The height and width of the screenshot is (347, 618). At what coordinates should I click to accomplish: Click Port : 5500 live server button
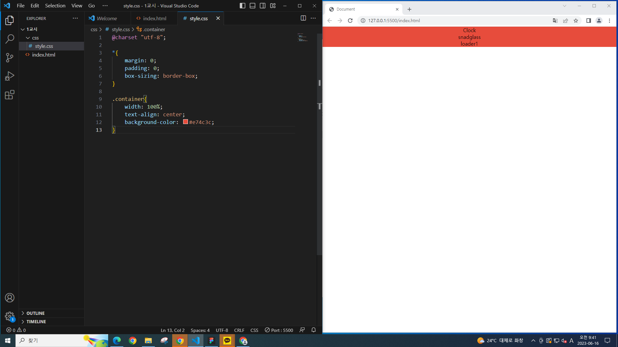coord(279,330)
